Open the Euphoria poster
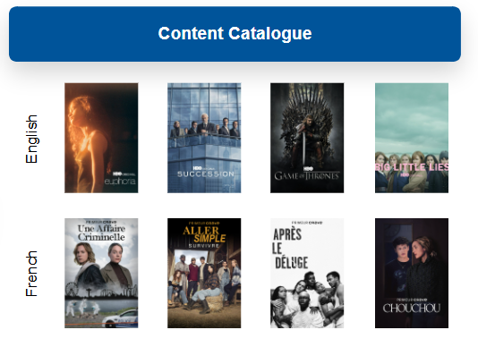This screenshot has width=478, height=347. [101, 138]
